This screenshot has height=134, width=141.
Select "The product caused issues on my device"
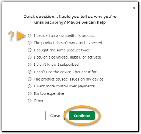point(30,79)
